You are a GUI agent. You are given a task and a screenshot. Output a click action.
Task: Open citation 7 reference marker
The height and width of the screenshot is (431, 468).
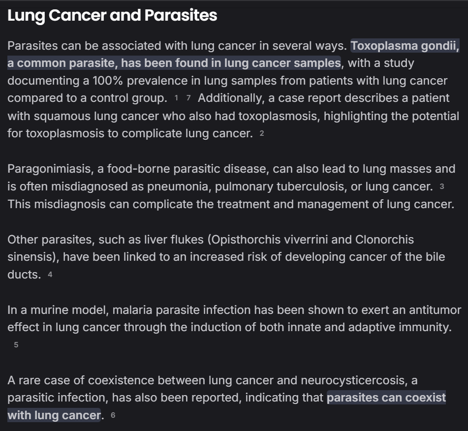pyautogui.click(x=188, y=98)
